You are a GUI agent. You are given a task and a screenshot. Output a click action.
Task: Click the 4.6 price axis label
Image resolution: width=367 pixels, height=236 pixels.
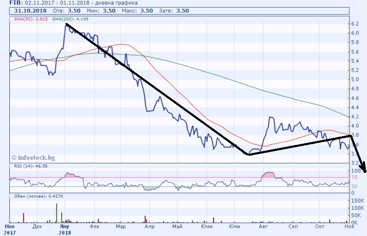(x=355, y=98)
